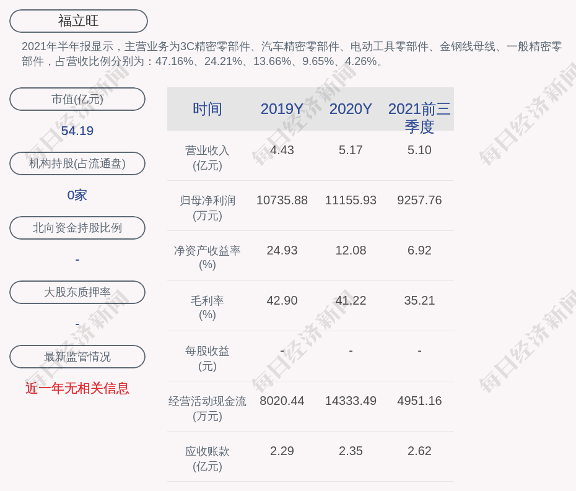Select gross margin value 42.90
This screenshot has width=576, height=491.
[282, 300]
